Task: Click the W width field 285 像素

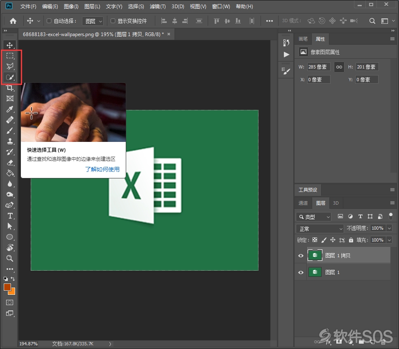Action: click(x=319, y=67)
